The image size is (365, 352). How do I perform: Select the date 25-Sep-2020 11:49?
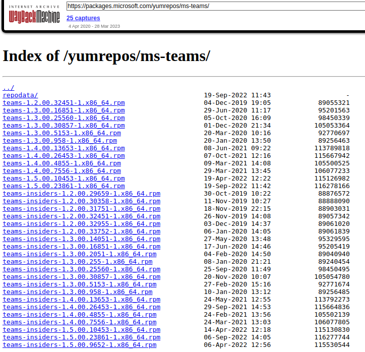[x=237, y=269]
